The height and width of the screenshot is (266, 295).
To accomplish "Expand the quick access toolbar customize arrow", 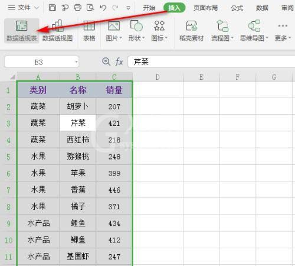I will tap(128, 8).
